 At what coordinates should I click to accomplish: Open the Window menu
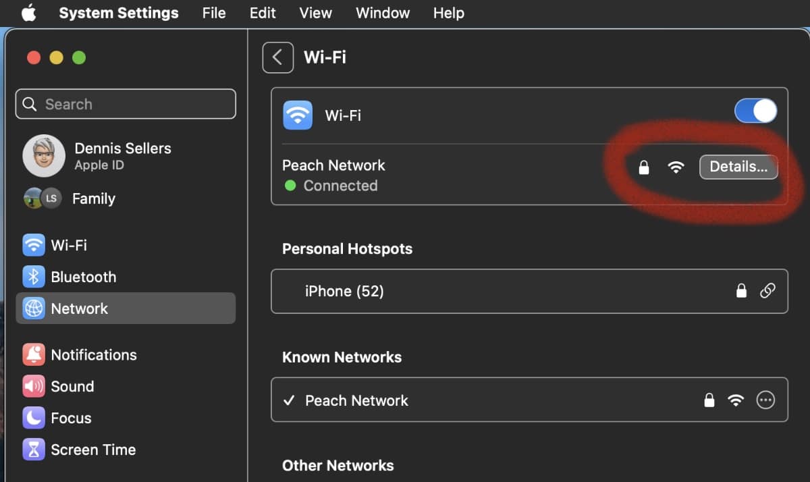point(383,13)
